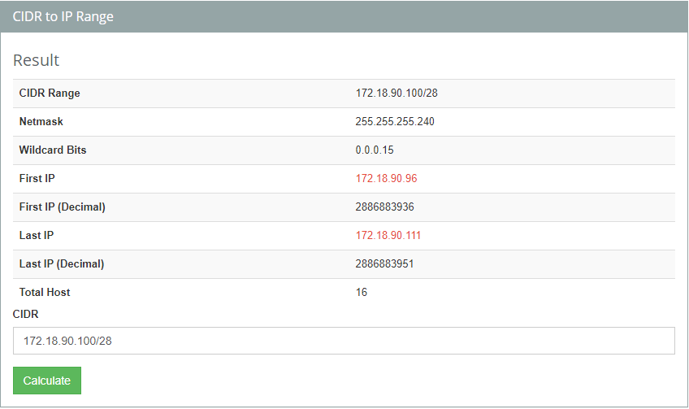
Task: Select the Last IP (Decimal) label
Action: (62, 263)
